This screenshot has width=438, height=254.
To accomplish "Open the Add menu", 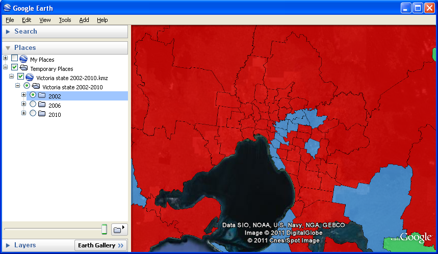I will pyautogui.click(x=84, y=20).
